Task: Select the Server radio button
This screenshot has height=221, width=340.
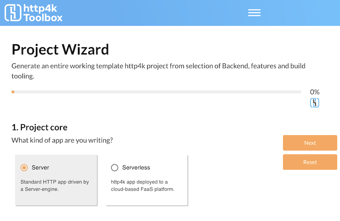Action: click(24, 168)
